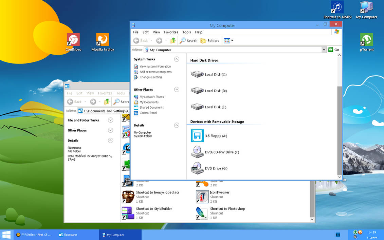Select Shortcut to StyleBuilder file
The width and height of the screenshot is (384, 240).
(147, 213)
